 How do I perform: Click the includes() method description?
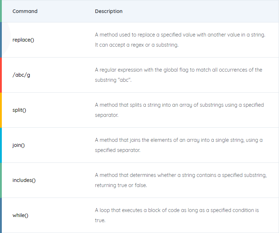[180, 180]
